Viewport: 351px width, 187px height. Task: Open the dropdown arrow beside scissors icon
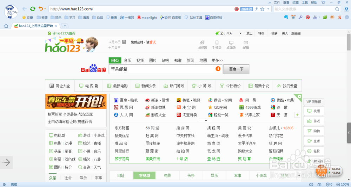pos(319,17)
